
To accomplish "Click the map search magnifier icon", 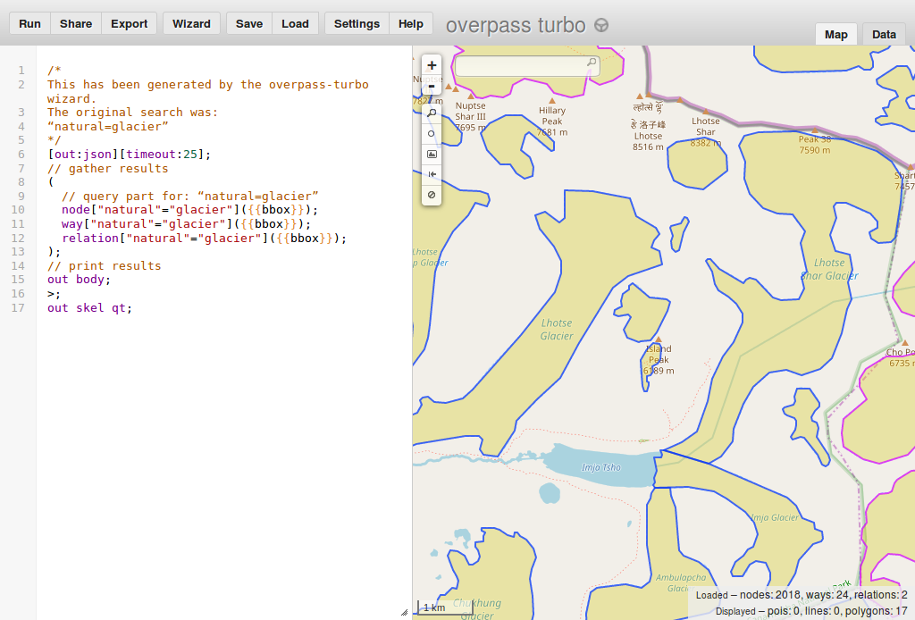I will tap(592, 62).
